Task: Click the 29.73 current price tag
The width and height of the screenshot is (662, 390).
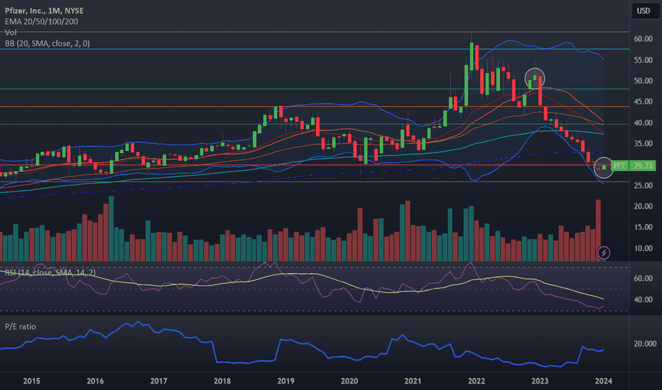Action: (x=643, y=166)
